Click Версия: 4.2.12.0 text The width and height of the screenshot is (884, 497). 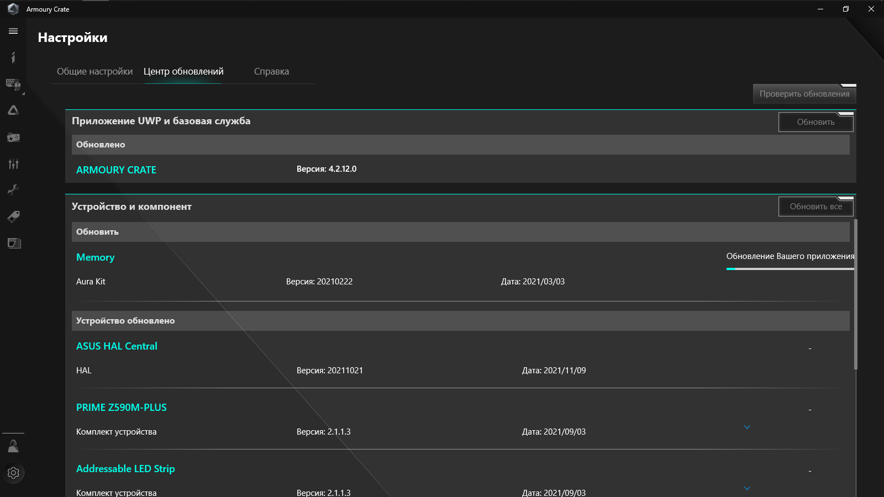click(327, 169)
